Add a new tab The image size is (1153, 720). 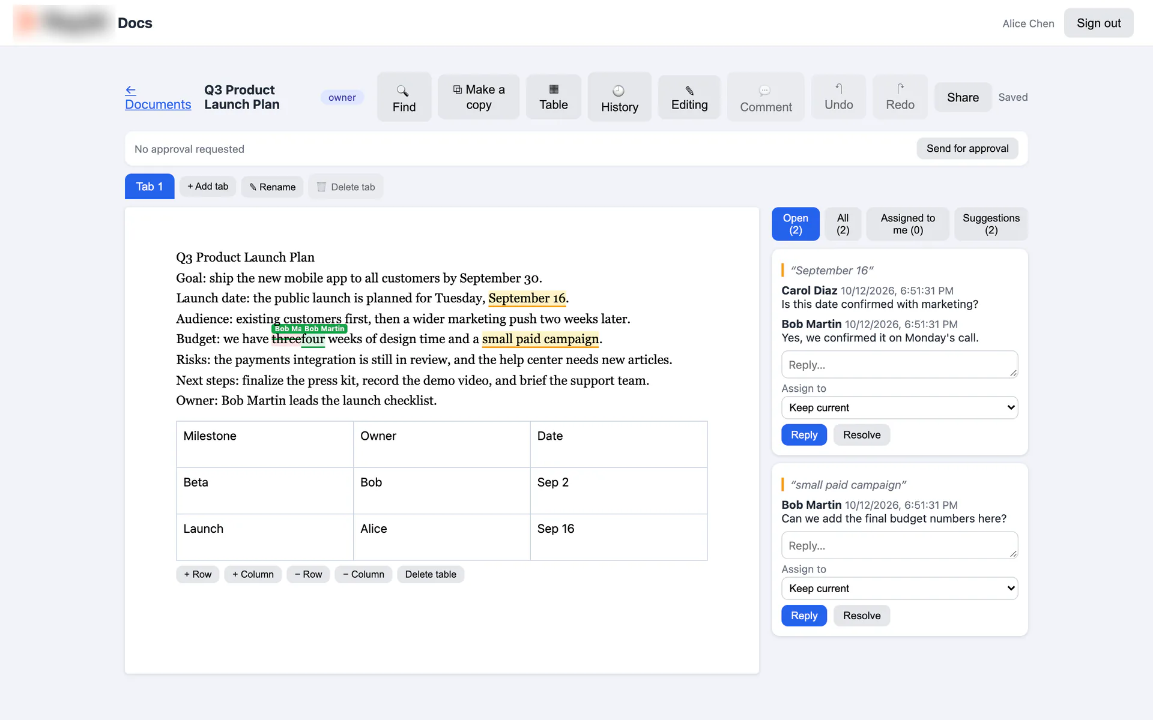click(x=208, y=187)
